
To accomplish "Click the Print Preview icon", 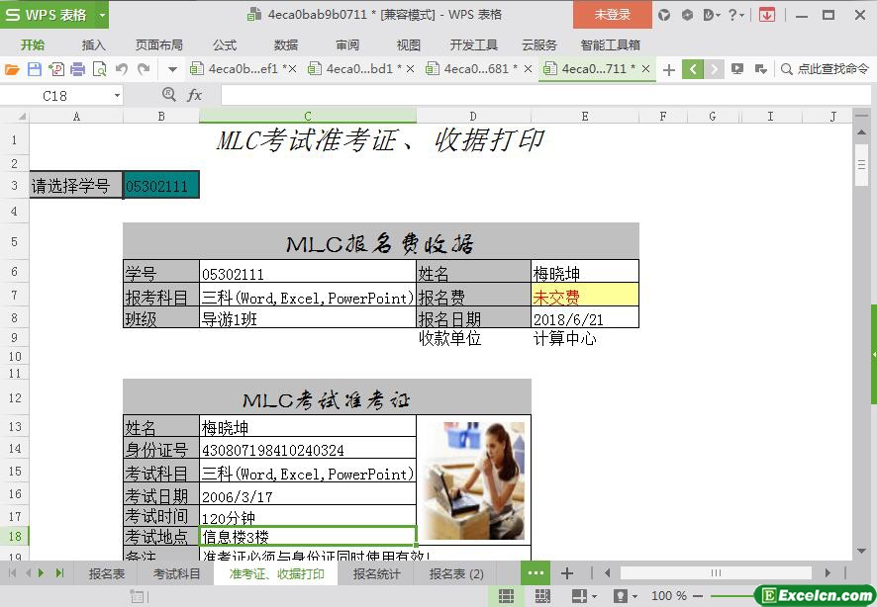I will click(99, 69).
